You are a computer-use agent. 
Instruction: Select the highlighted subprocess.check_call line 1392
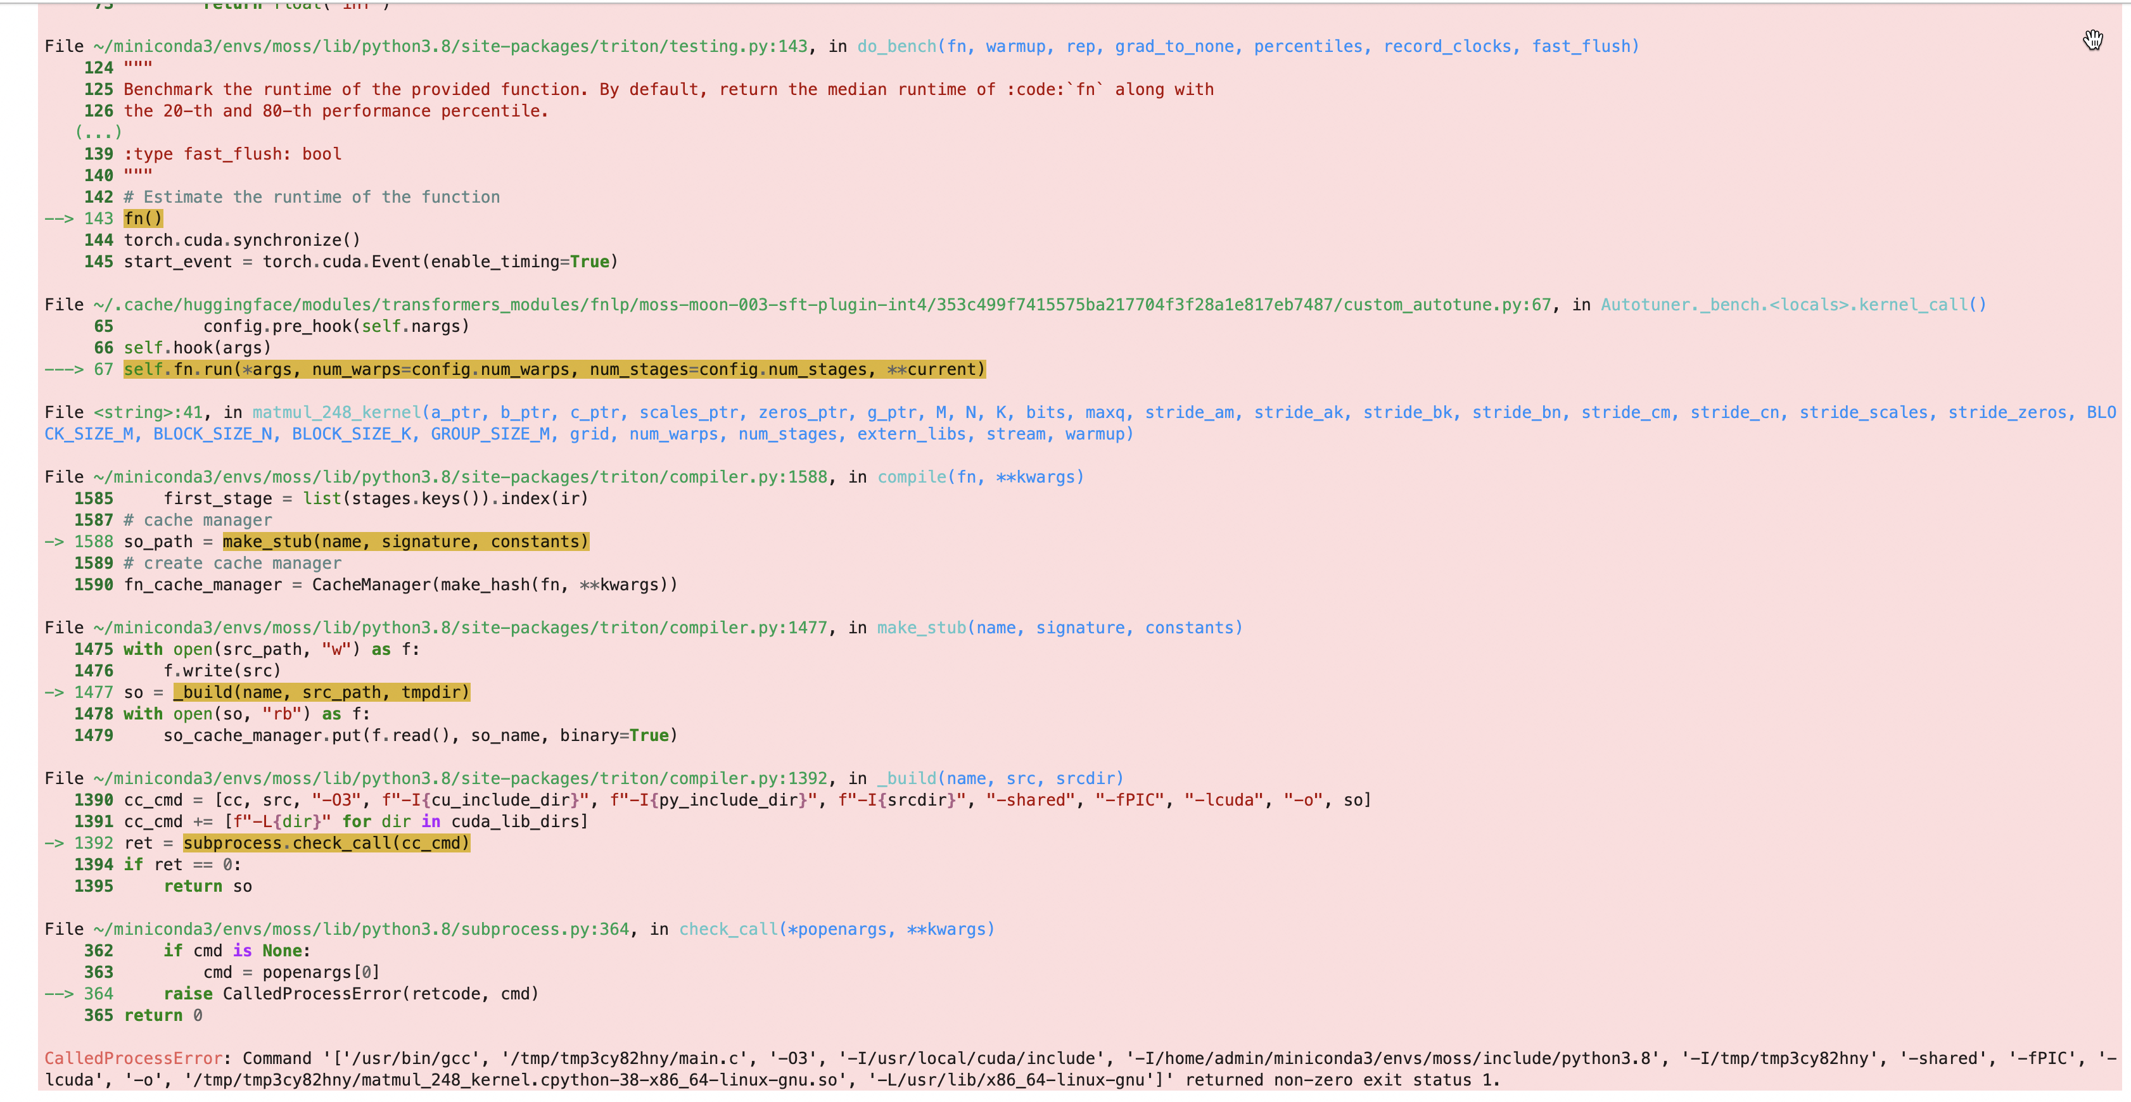[x=325, y=843]
